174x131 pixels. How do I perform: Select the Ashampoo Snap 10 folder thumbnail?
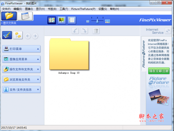coord(69,54)
